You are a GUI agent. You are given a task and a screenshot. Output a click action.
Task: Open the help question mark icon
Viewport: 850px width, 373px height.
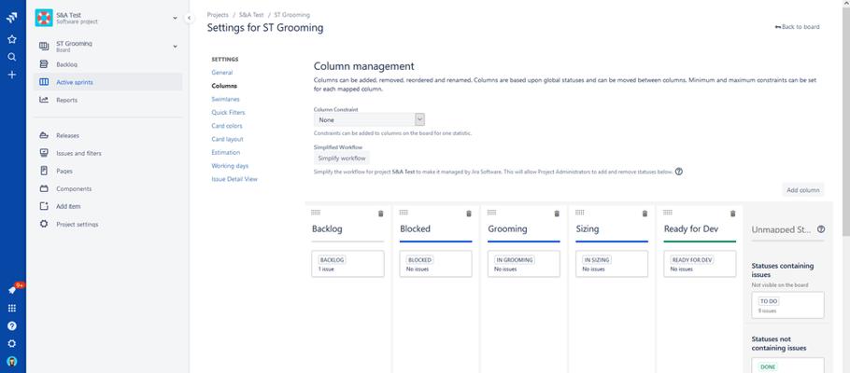click(12, 325)
